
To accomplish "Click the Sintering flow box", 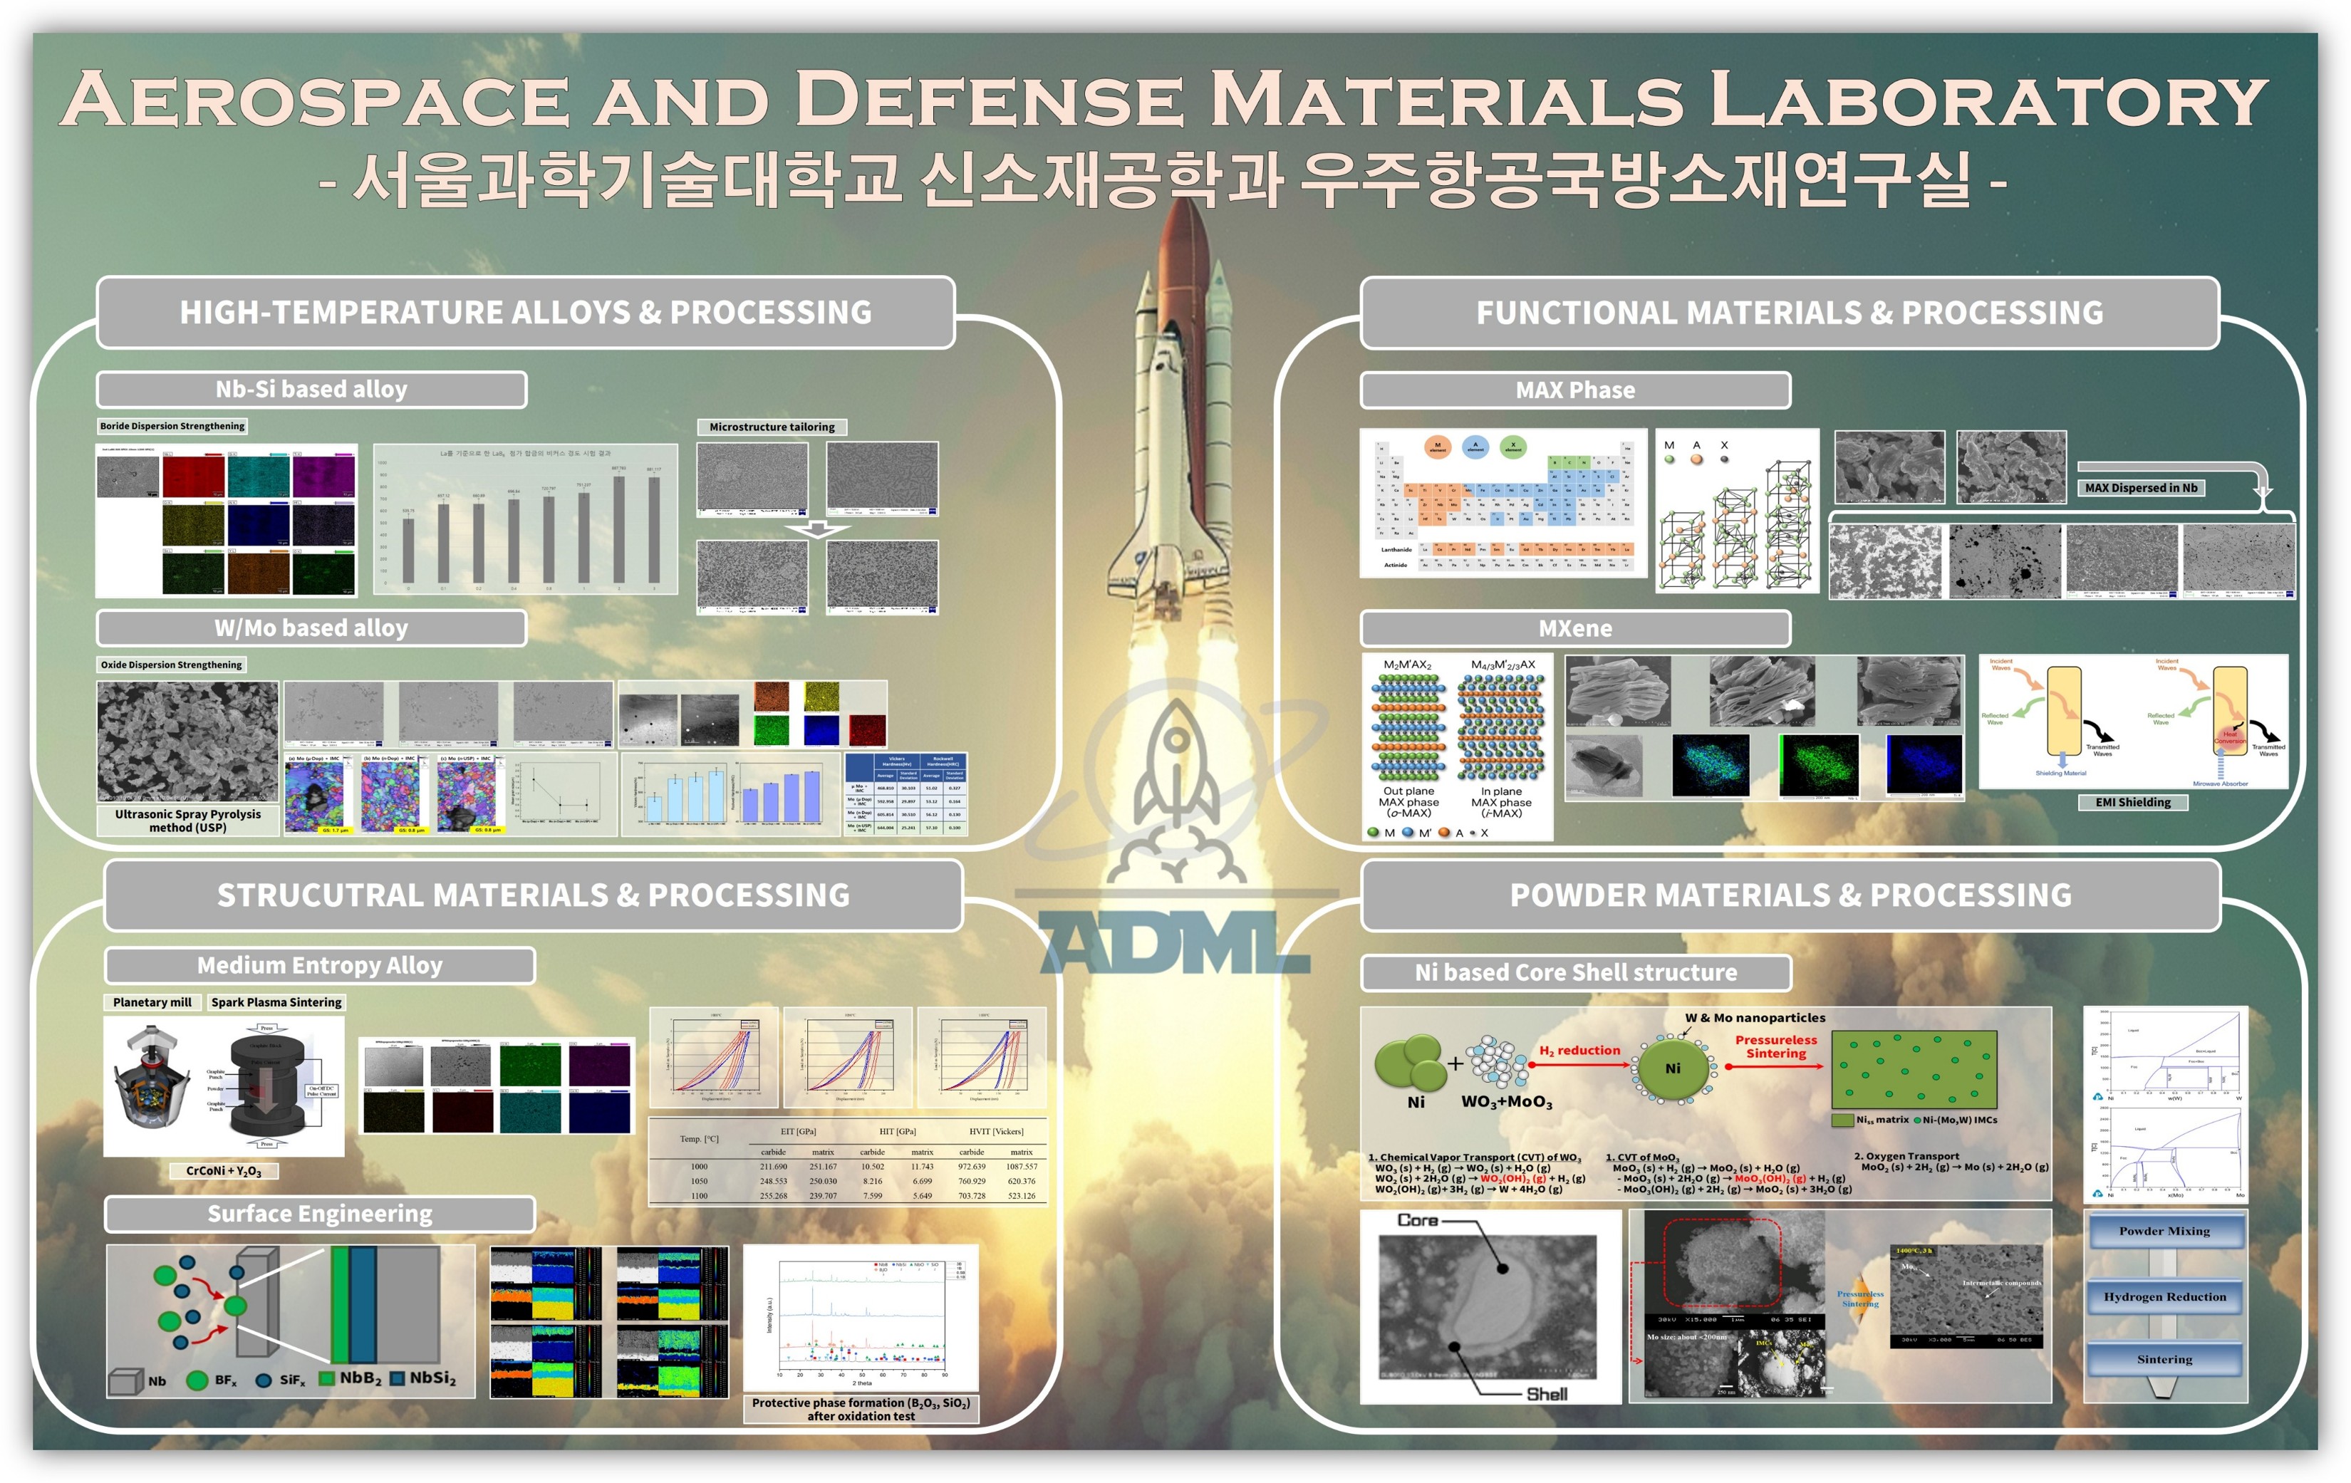I will [2164, 1359].
